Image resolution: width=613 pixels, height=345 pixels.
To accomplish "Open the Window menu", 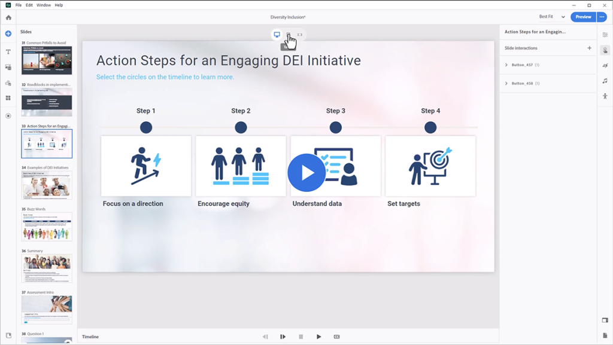I will point(44,5).
